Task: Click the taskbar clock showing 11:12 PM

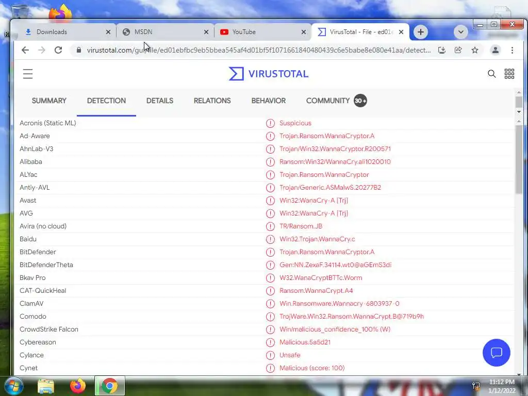Action: [x=502, y=382]
